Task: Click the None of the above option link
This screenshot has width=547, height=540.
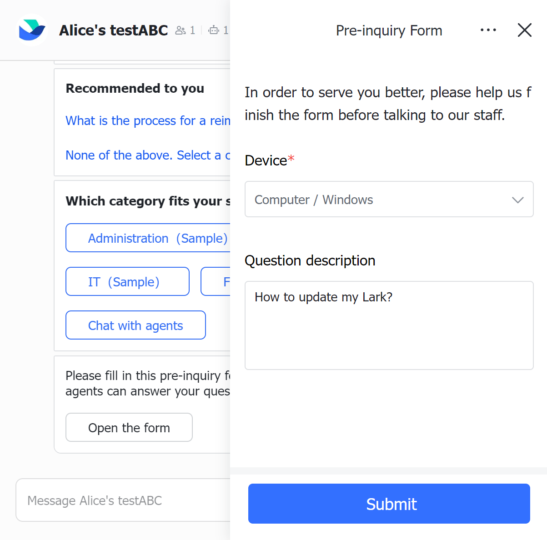Action: [x=147, y=155]
